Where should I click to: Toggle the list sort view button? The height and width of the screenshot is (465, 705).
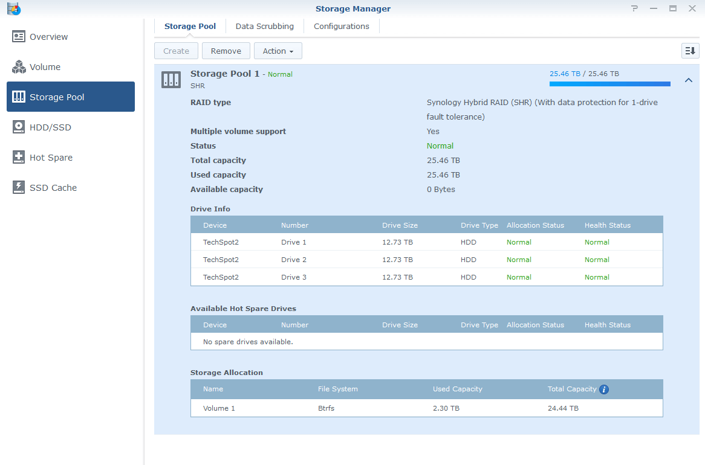[690, 51]
